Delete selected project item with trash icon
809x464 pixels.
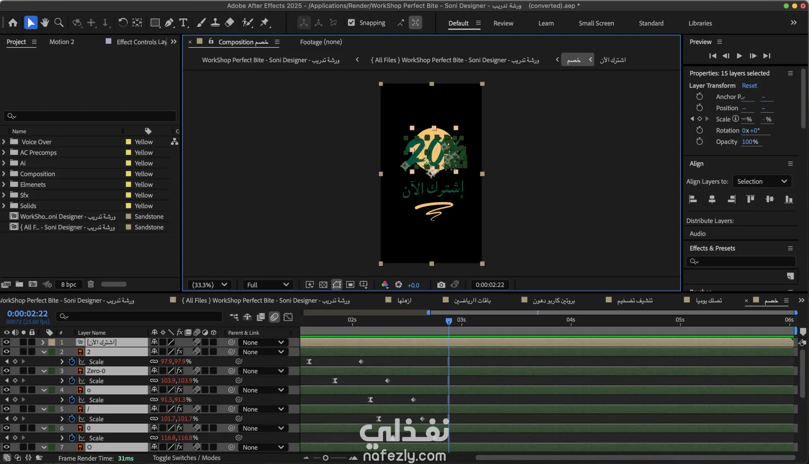pos(91,284)
